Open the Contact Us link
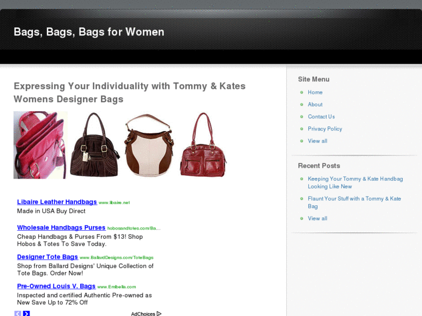Image resolution: width=422 pixels, height=316 pixels. (x=321, y=117)
